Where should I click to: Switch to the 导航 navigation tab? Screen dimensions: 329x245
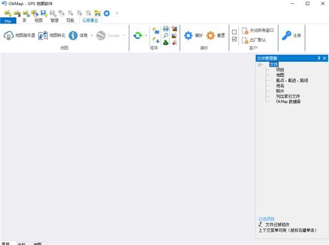pyautogui.click(x=70, y=20)
